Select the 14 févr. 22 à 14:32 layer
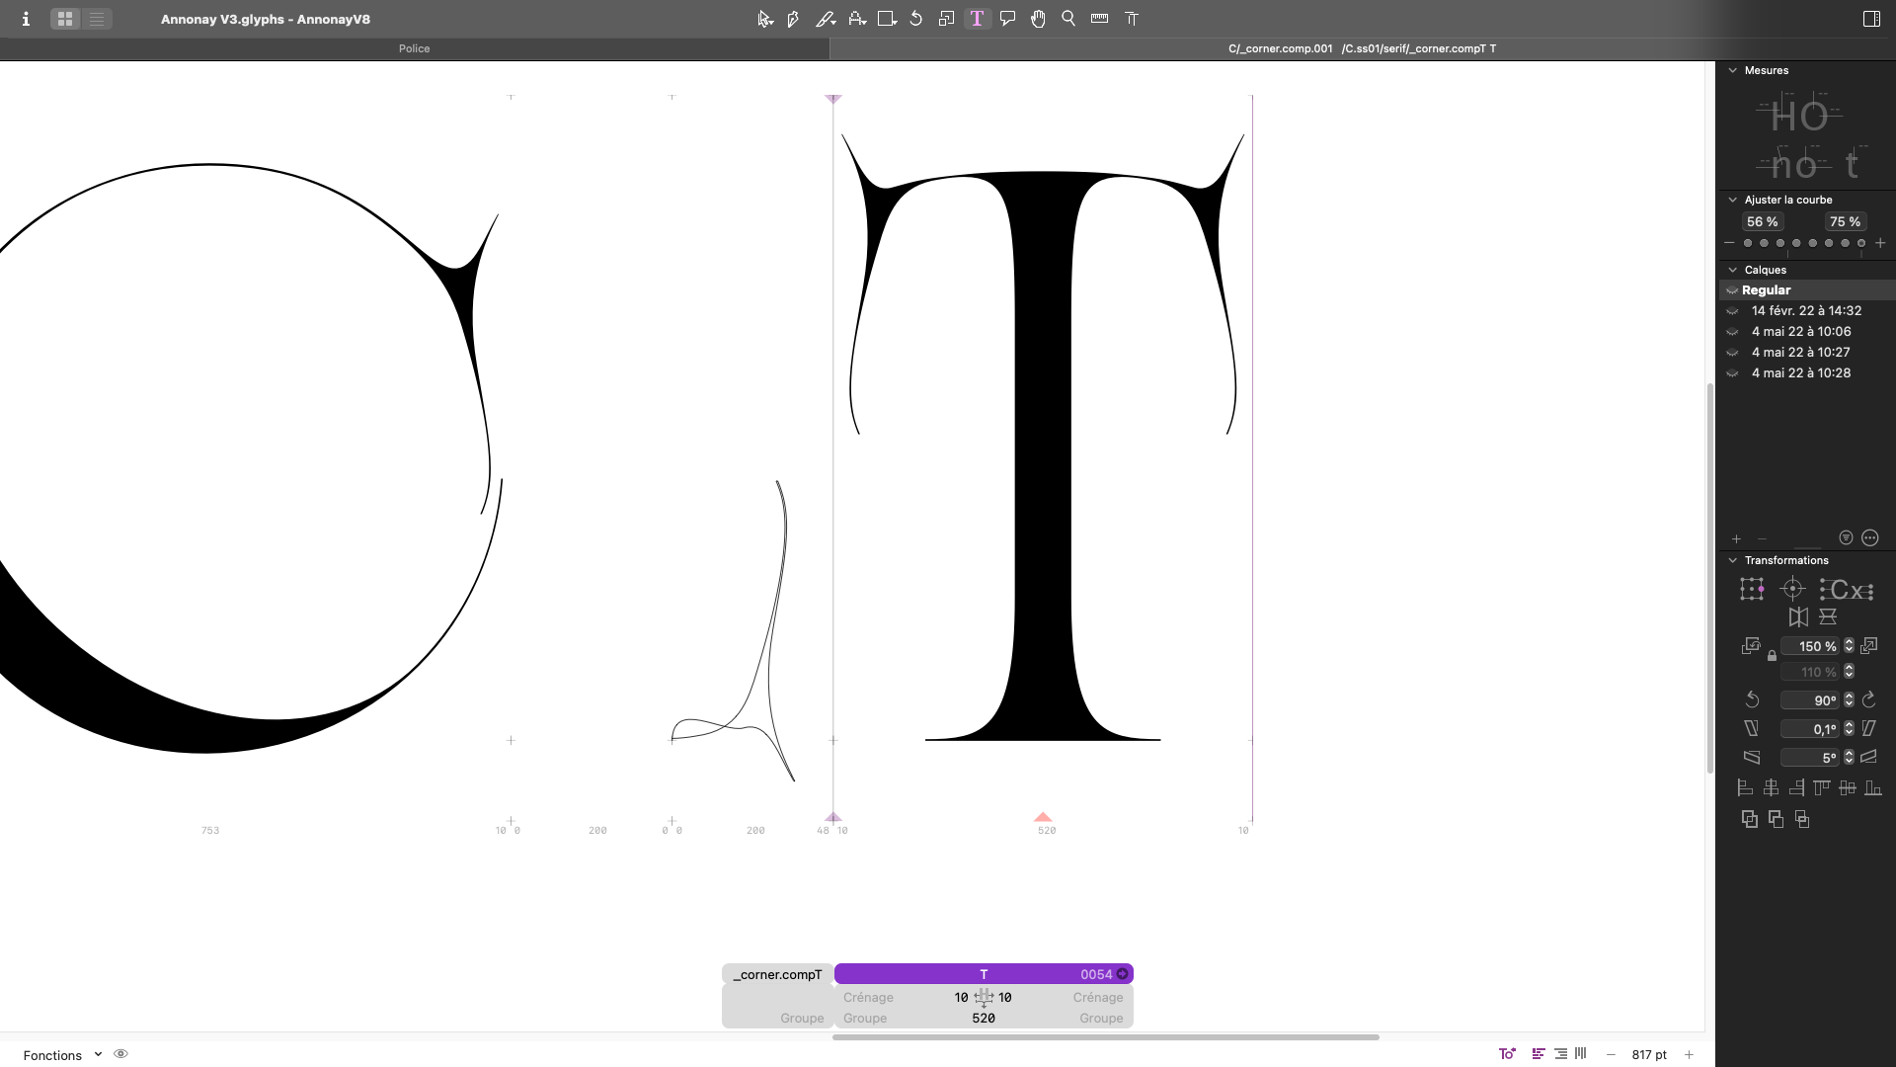The width and height of the screenshot is (1896, 1067). 1806,310
